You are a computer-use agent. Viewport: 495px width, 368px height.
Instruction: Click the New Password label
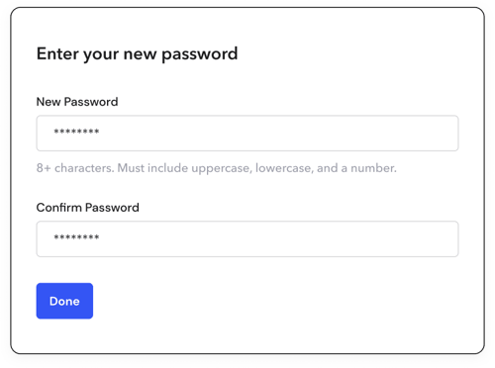coord(77,102)
